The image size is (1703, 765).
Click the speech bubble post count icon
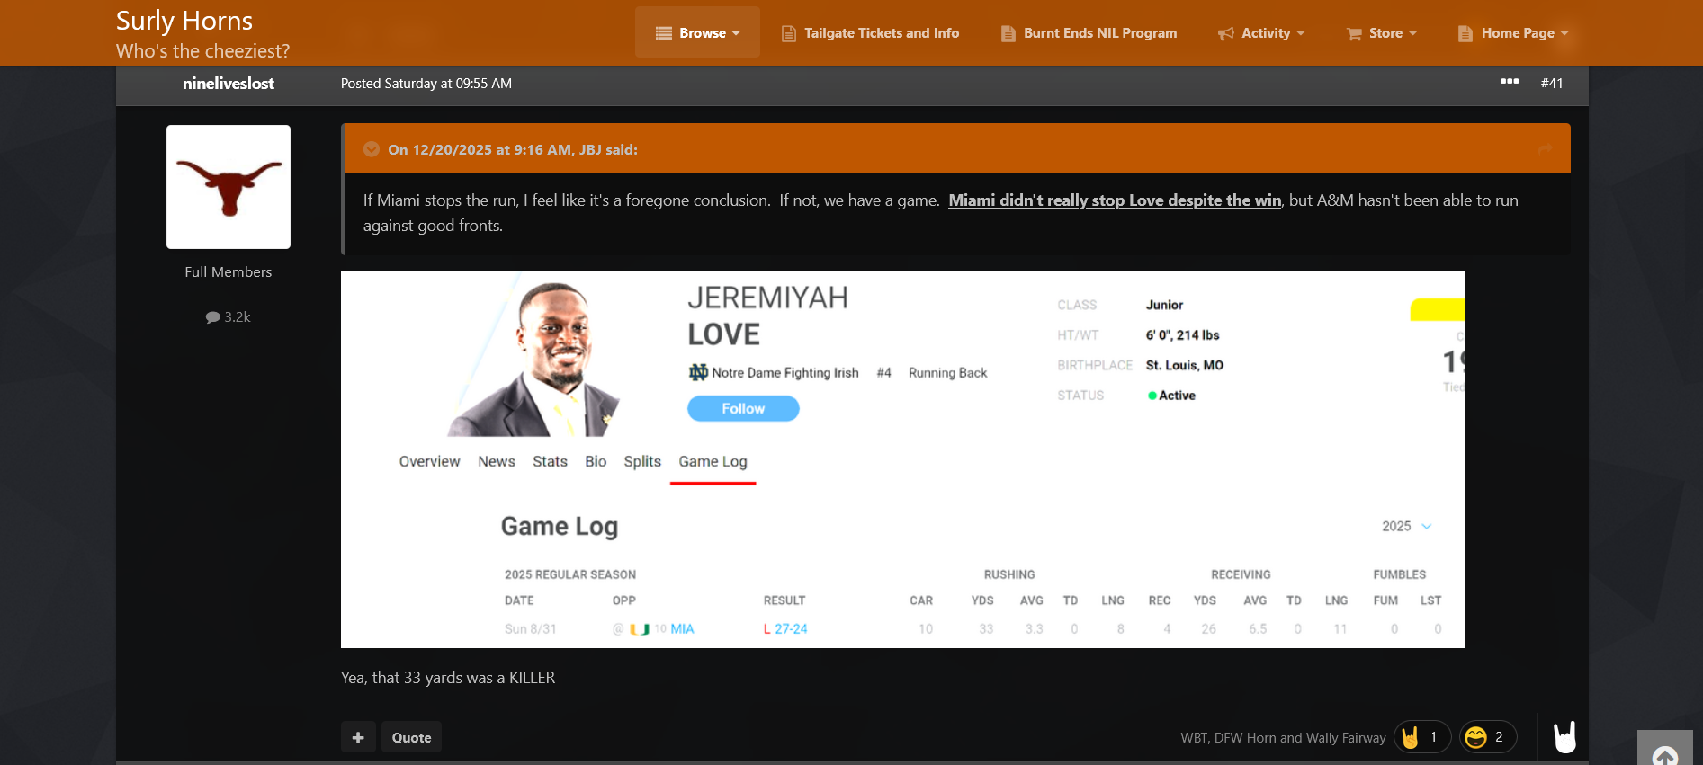tap(212, 317)
